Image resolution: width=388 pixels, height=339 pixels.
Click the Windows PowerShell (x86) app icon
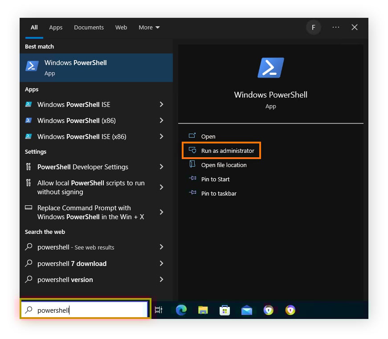pos(29,120)
